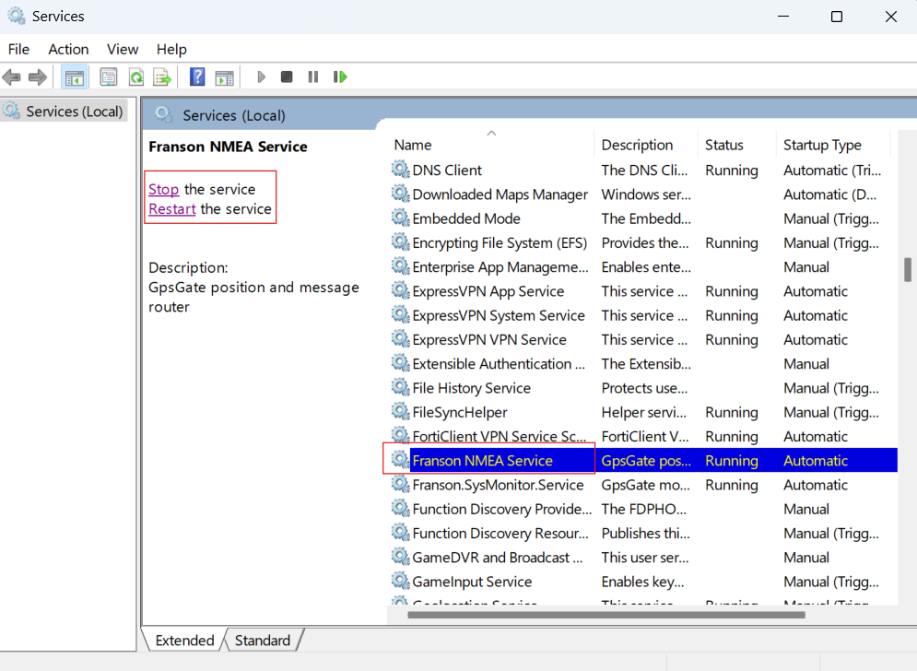Click 'Protects use...' description cell
Image resolution: width=917 pixels, height=671 pixels.
644,387
